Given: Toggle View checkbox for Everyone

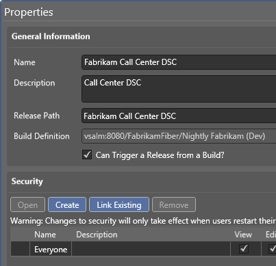Looking at the screenshot, I should 244,248.
